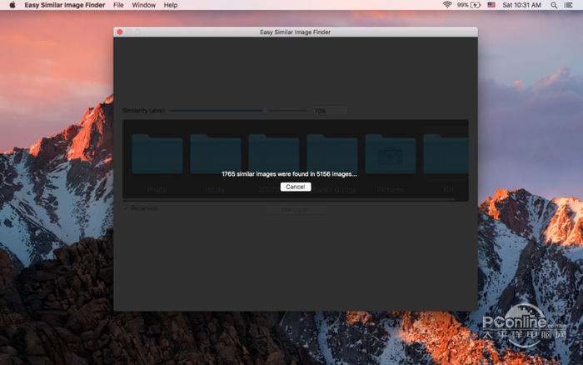Cancel the similar image scan

(x=296, y=187)
